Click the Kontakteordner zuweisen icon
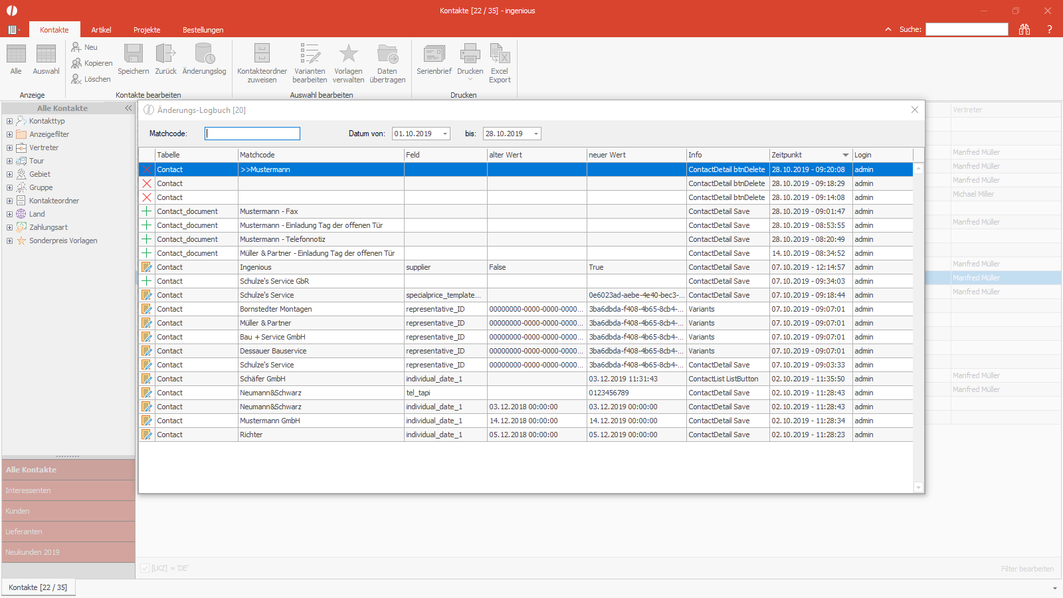Viewport: 1063px width, 598px height. point(262,54)
